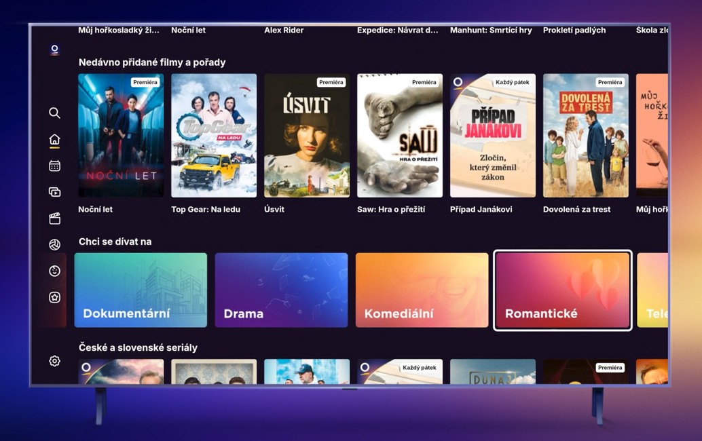This screenshot has width=702, height=441.
Task: Click the 'Nedávno přidané filmy a pořady' heading
Action: coord(152,62)
